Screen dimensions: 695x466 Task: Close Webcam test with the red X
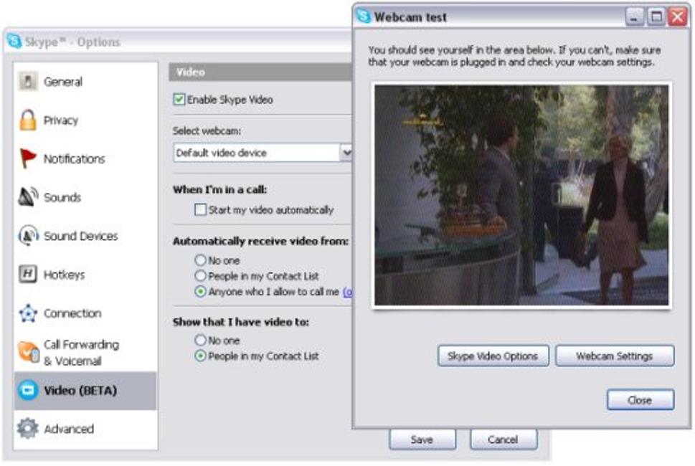pyautogui.click(x=678, y=16)
